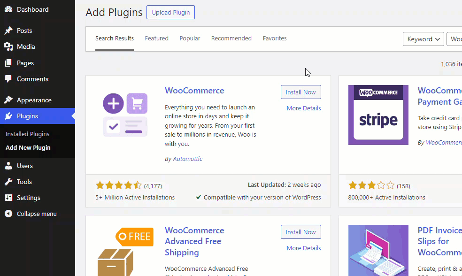This screenshot has width=462, height=276.
Task: Open the Automattic author link
Action: pos(187,159)
